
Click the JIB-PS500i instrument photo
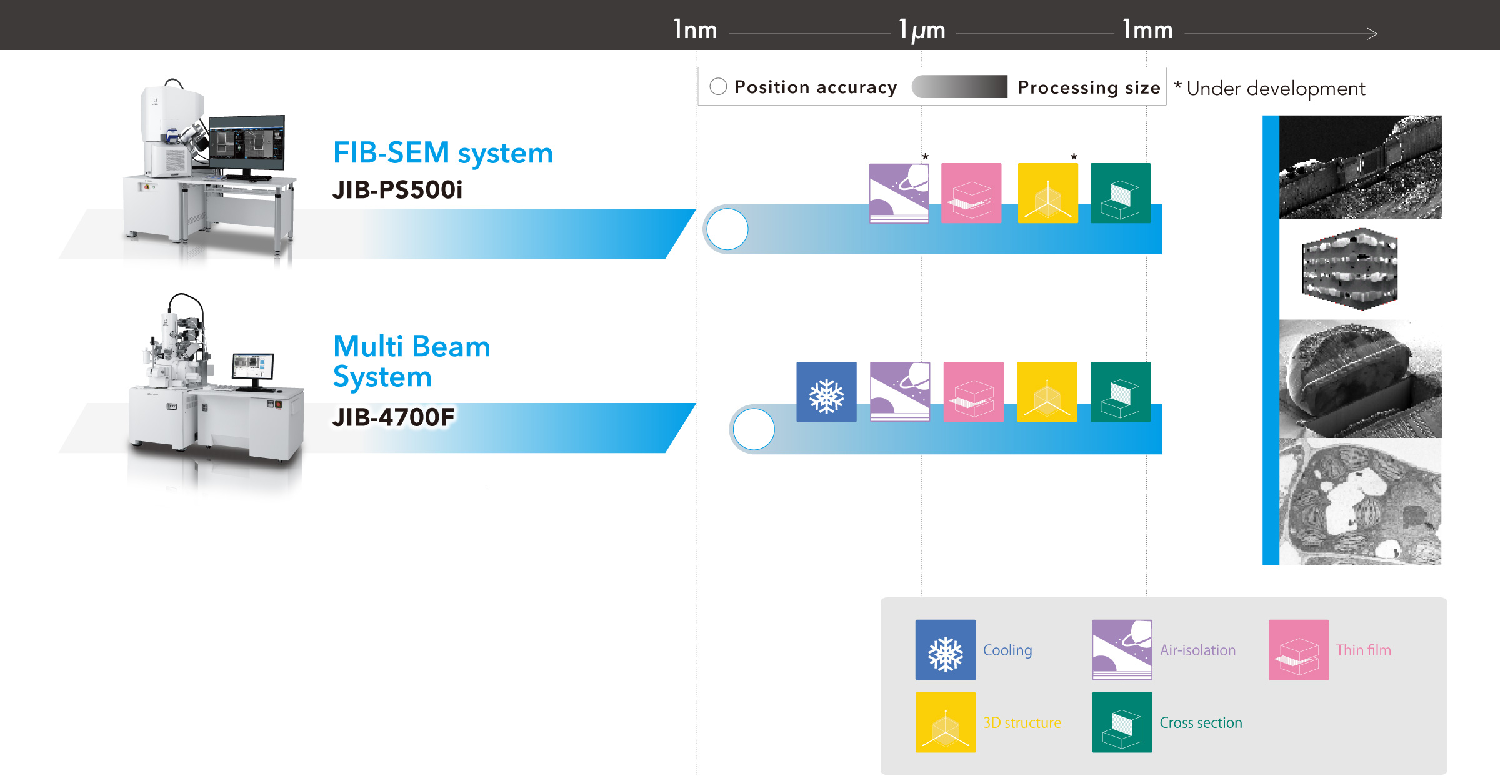[x=209, y=167]
